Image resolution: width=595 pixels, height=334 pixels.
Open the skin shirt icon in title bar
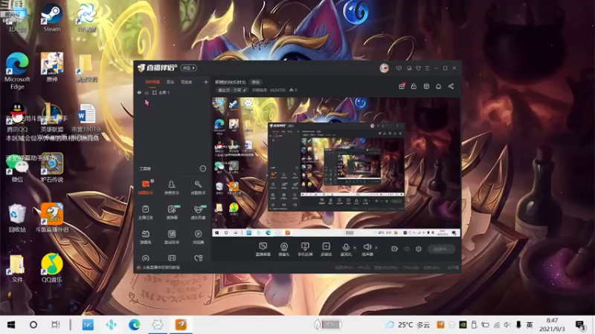[x=418, y=68]
